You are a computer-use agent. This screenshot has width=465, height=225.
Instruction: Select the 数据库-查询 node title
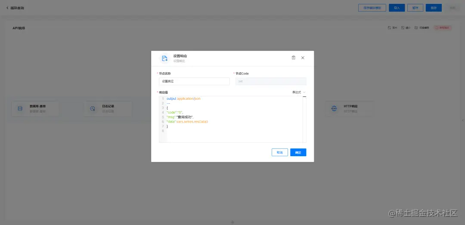click(x=37, y=106)
